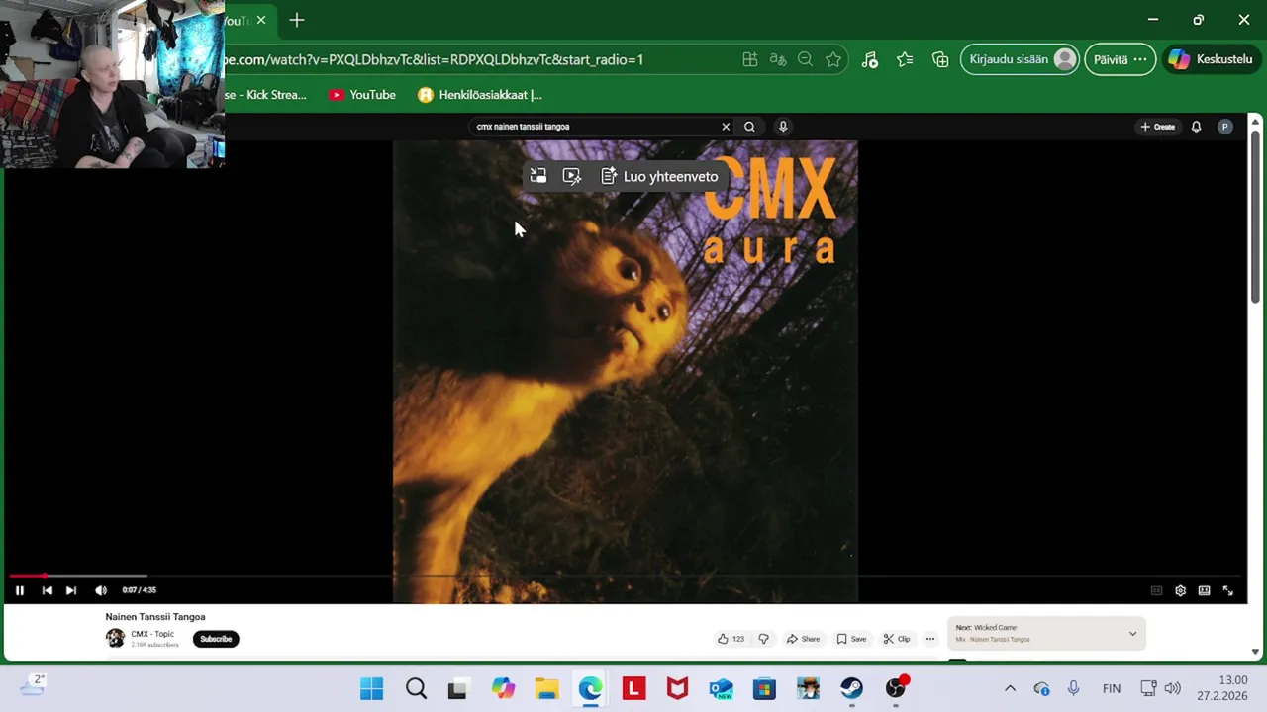Viewport: 1267px width, 712px height.
Task: Click Kirjaudu sisään sign-in button
Action: (1020, 59)
